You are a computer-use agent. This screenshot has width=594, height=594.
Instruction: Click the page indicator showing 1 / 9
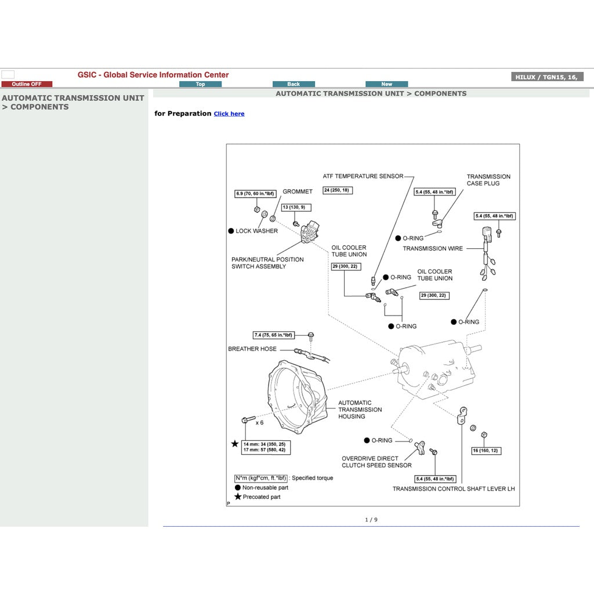click(372, 520)
